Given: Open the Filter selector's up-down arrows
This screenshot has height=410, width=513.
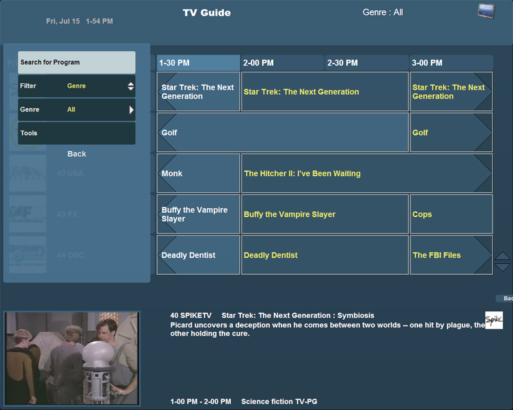Looking at the screenshot, I should (x=131, y=86).
